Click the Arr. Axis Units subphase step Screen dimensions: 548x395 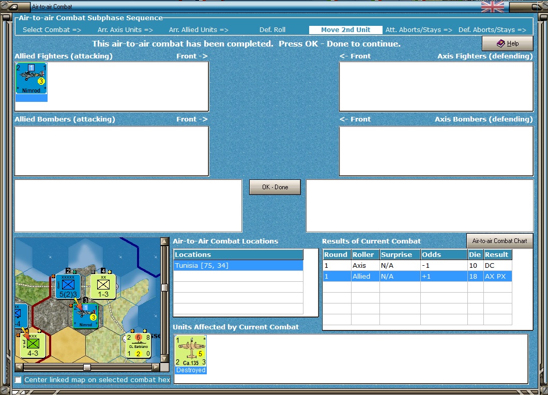125,29
